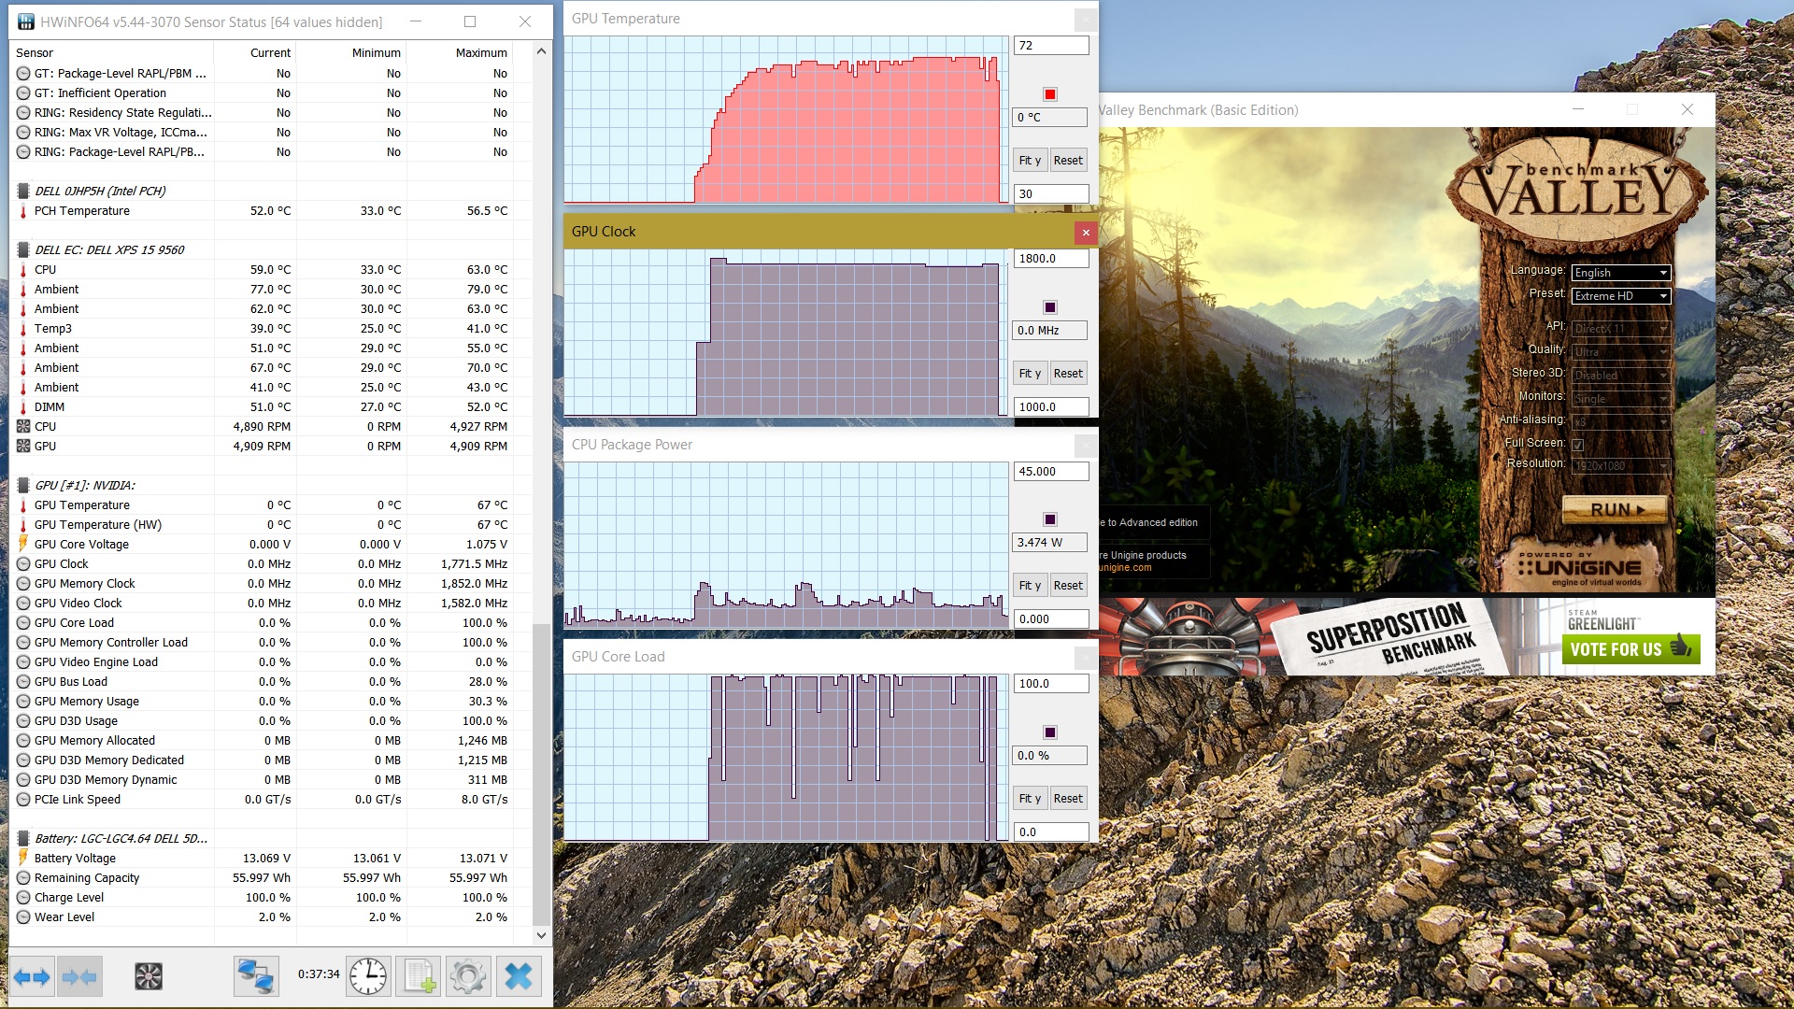Click the network remote monitoring icon

255,977
